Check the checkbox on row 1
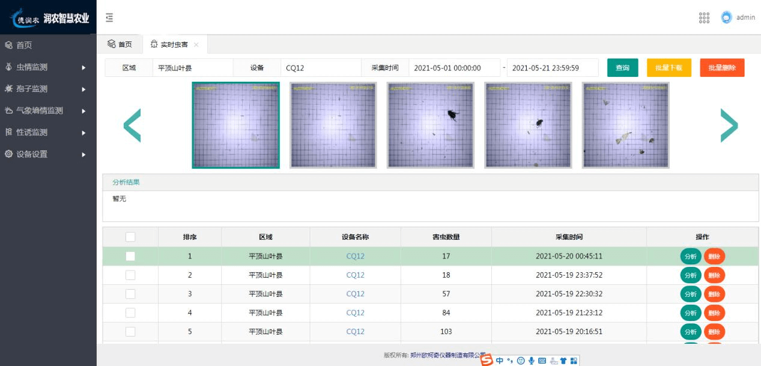761x366 pixels. click(130, 255)
